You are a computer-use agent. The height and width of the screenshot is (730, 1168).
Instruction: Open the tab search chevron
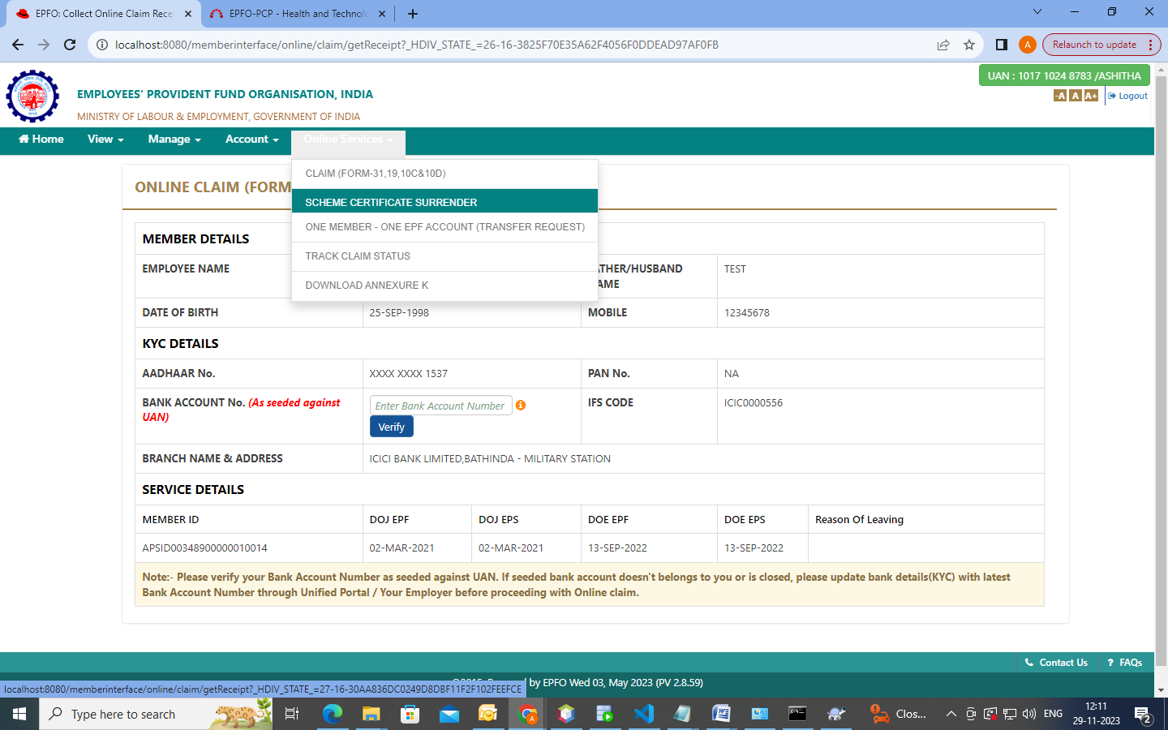click(x=1037, y=12)
